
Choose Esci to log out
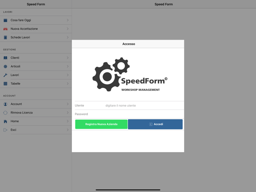(36, 130)
